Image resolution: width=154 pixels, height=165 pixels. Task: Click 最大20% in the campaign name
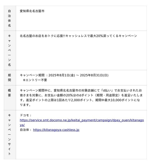[97, 36]
